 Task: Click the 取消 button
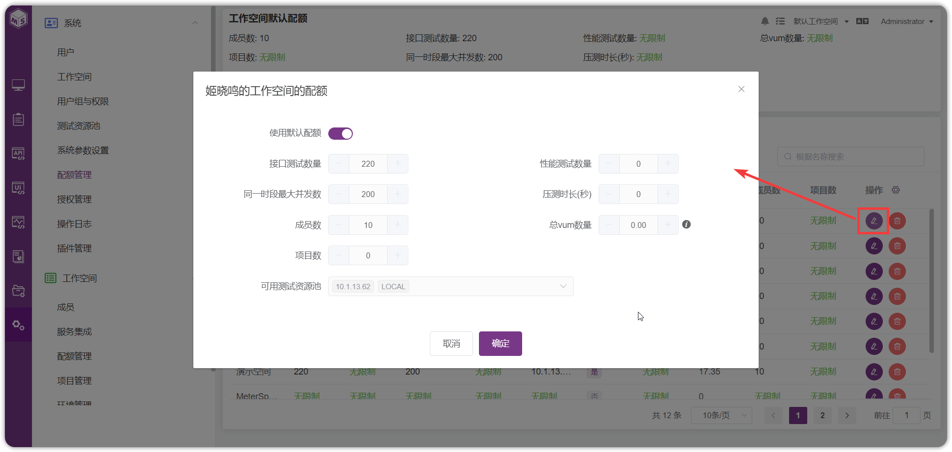pyautogui.click(x=451, y=344)
